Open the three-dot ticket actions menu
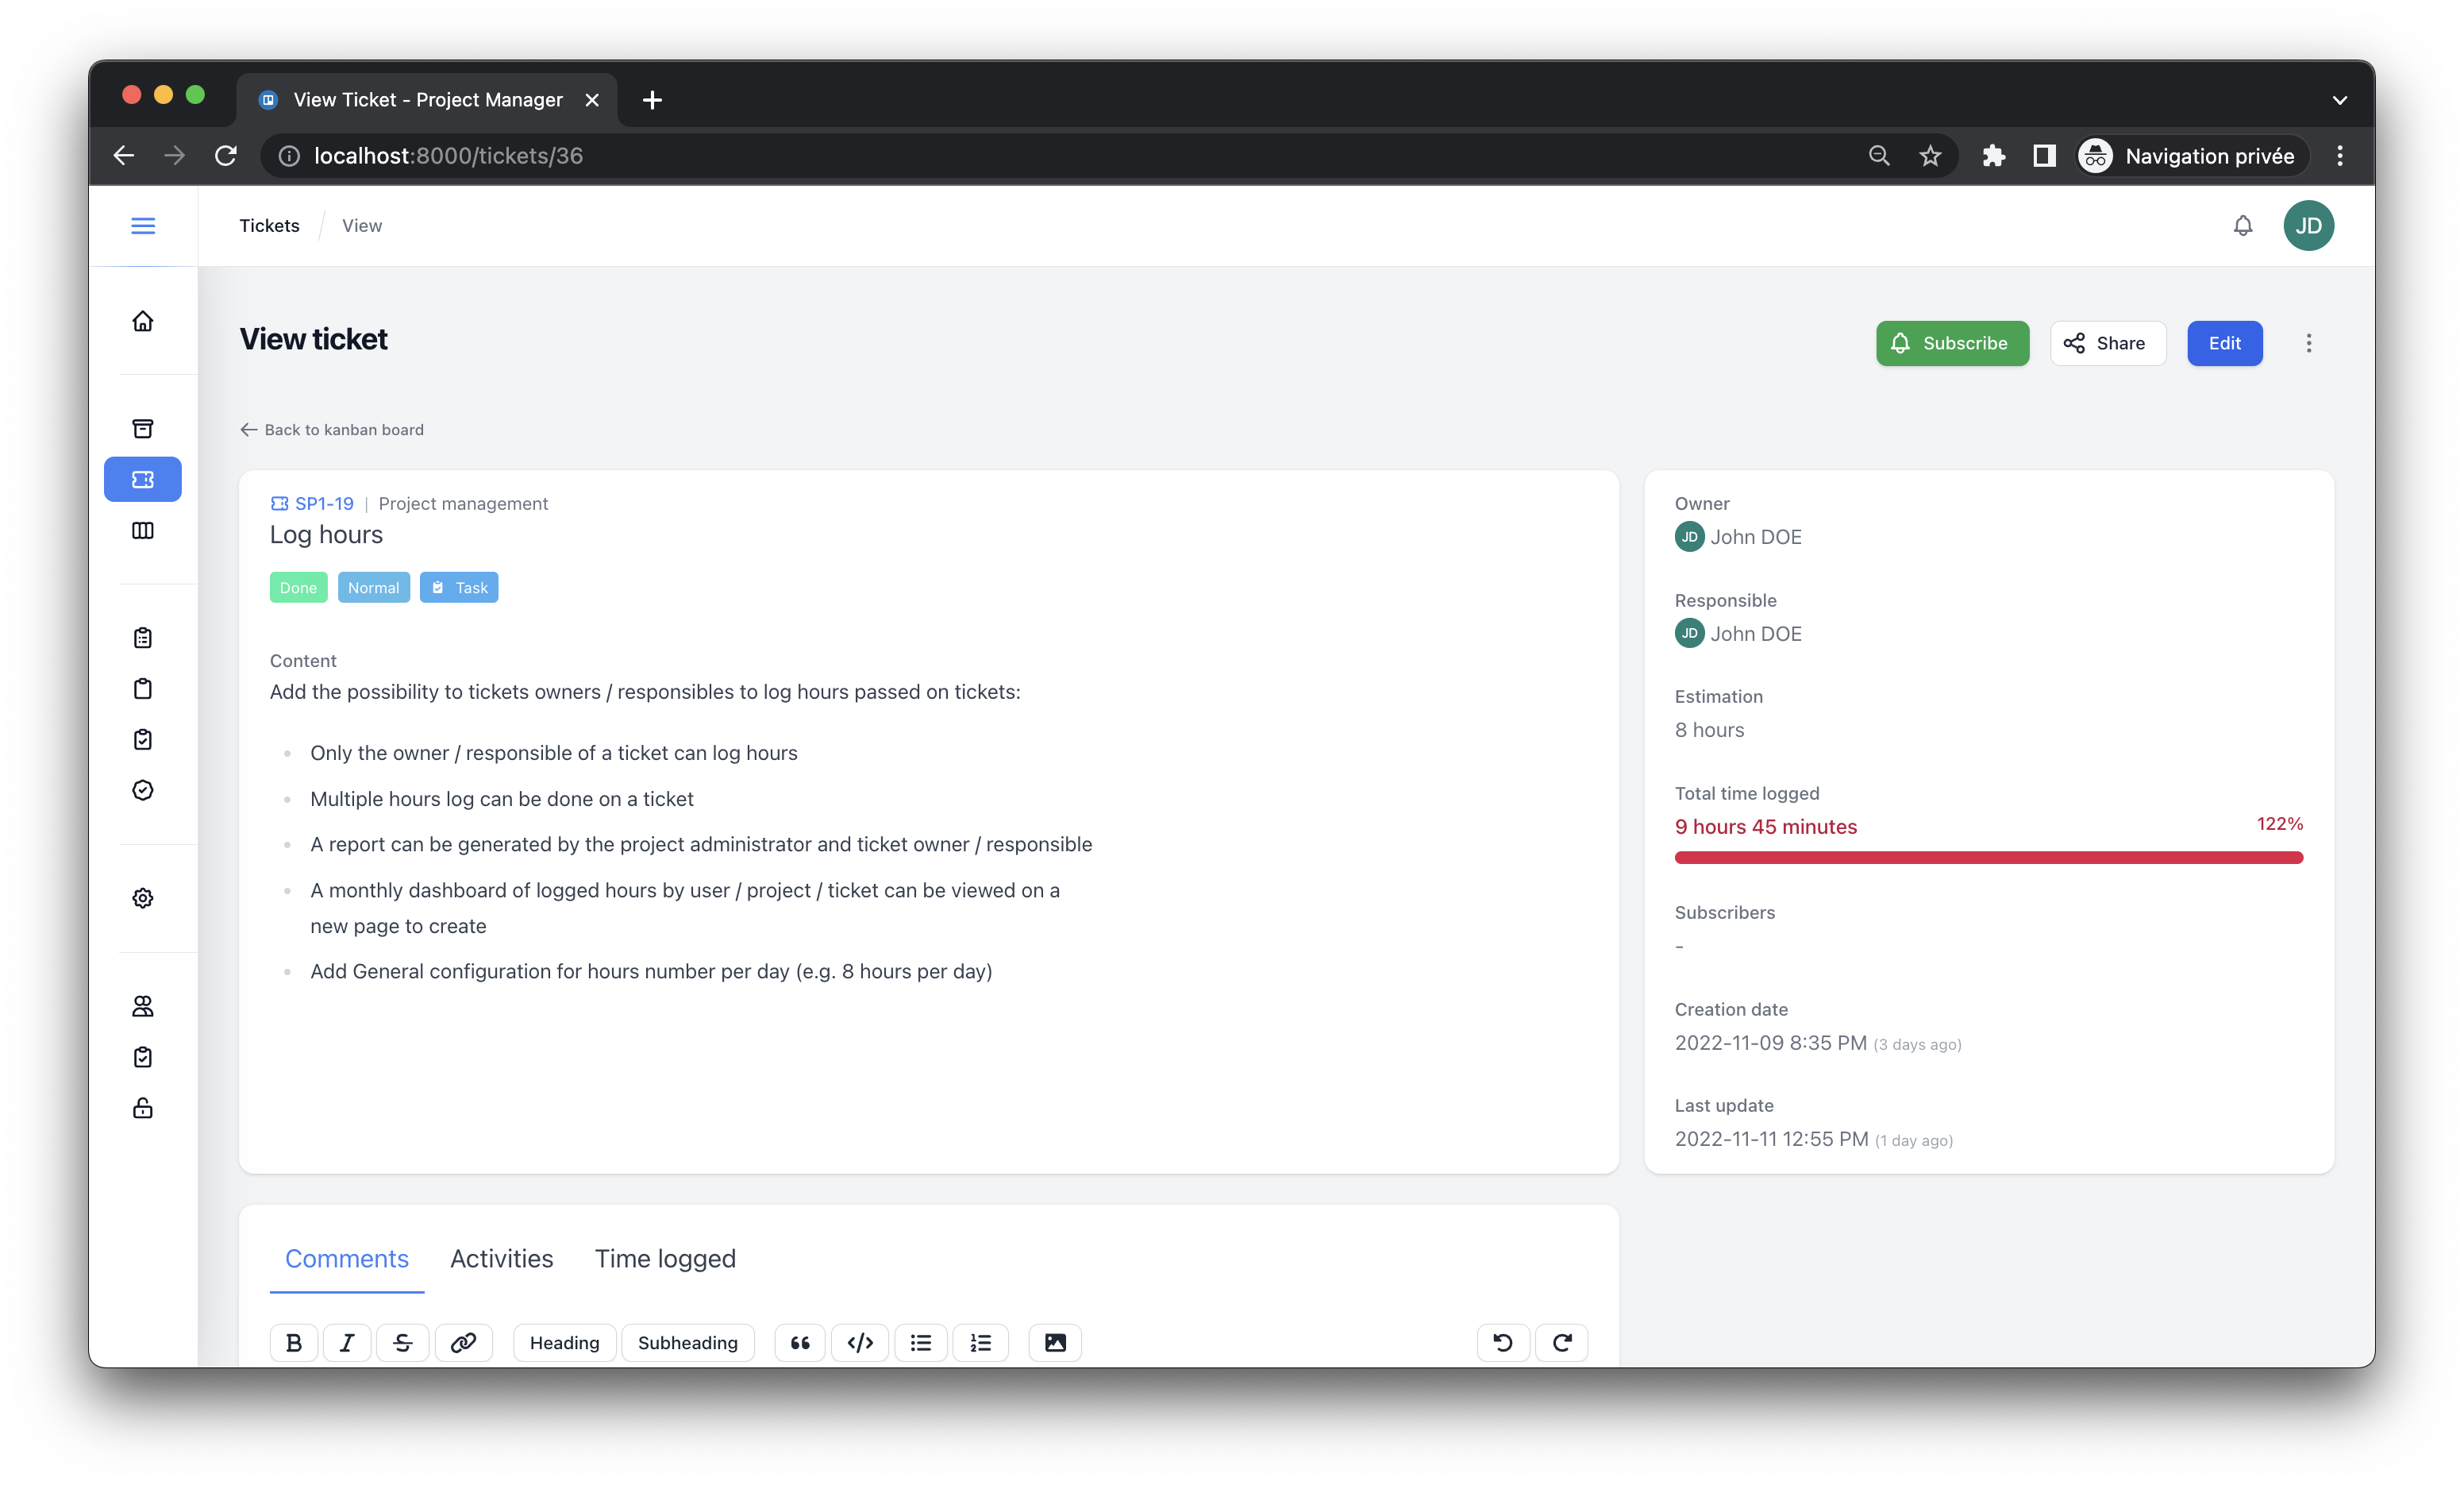Viewport: 2464px width, 1485px height. click(2309, 343)
